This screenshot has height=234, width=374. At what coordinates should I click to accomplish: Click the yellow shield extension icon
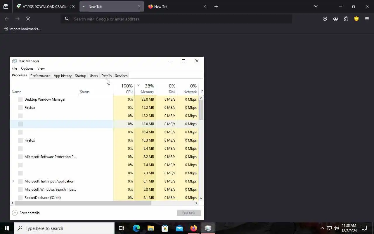click(356, 19)
